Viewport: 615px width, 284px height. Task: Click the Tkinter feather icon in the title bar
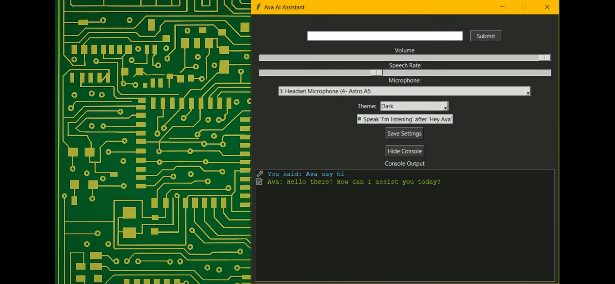click(258, 7)
